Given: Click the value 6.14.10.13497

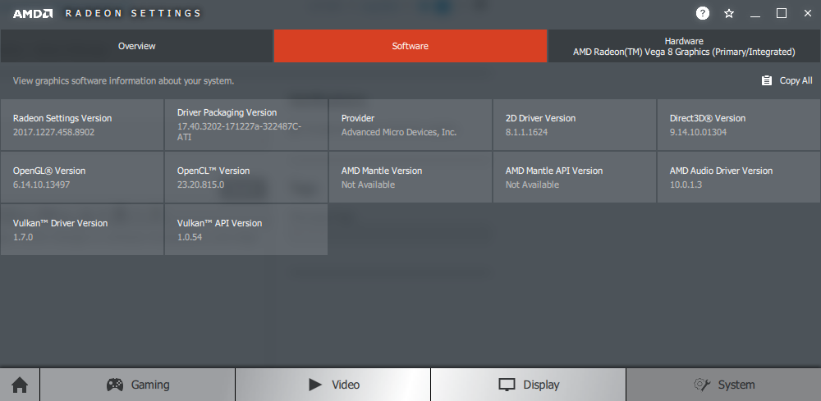Looking at the screenshot, I should pyautogui.click(x=41, y=185).
